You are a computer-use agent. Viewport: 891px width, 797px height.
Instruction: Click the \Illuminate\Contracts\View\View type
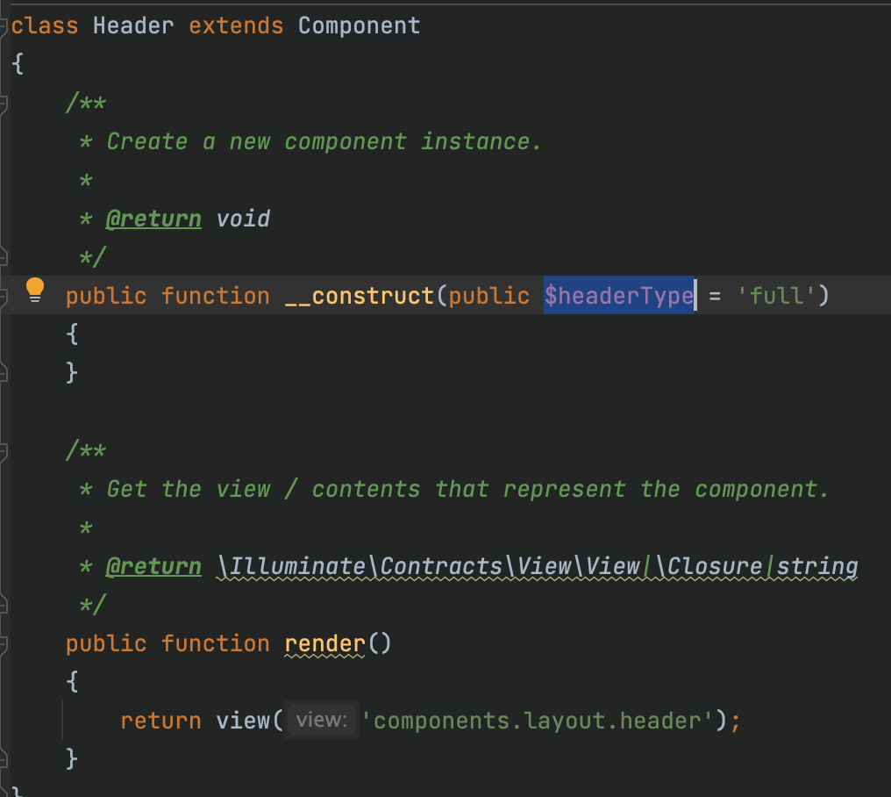point(429,567)
